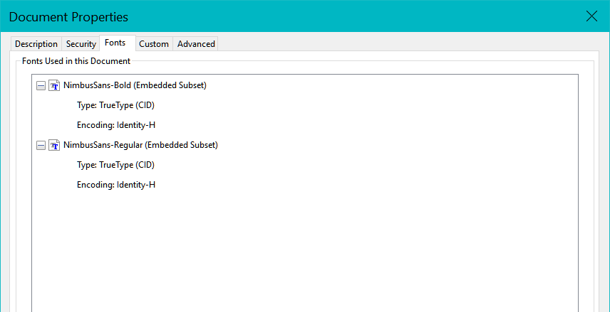Collapse the NimbusSans-Regular font entry
The height and width of the screenshot is (312, 610).
tap(41, 146)
